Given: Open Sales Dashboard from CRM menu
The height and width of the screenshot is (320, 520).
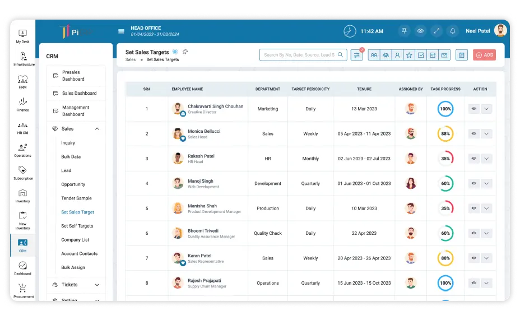Looking at the screenshot, I should coord(79,94).
